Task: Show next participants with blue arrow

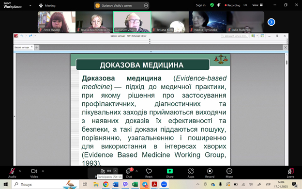Action: click(271, 22)
